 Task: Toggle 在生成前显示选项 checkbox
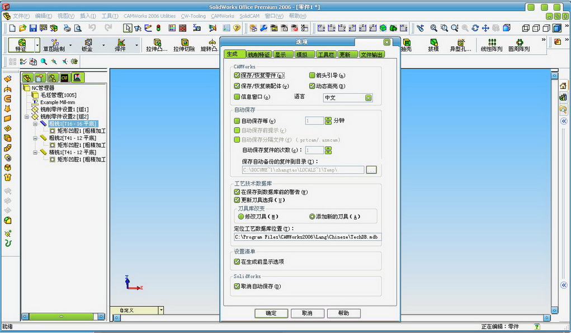(237, 261)
